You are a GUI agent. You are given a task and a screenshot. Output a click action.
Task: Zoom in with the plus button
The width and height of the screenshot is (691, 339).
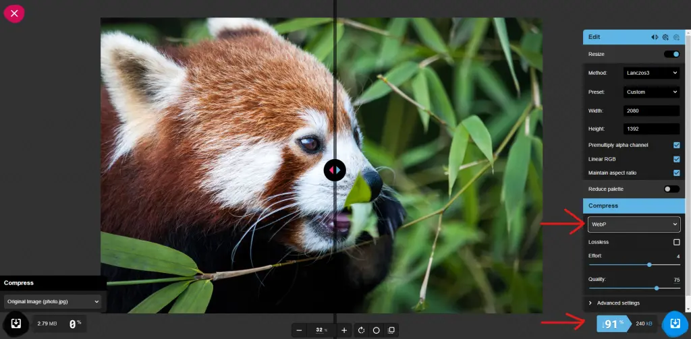pos(344,330)
